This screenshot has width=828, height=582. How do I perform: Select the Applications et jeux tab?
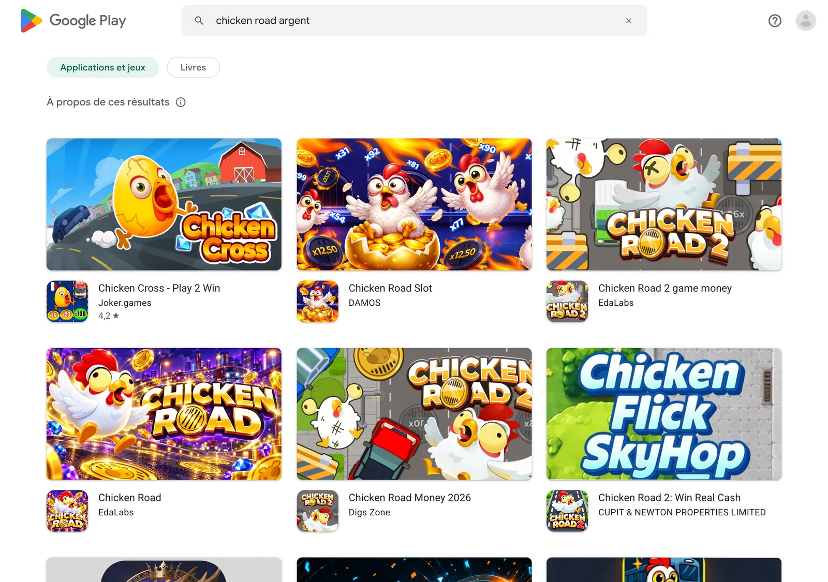pos(102,67)
